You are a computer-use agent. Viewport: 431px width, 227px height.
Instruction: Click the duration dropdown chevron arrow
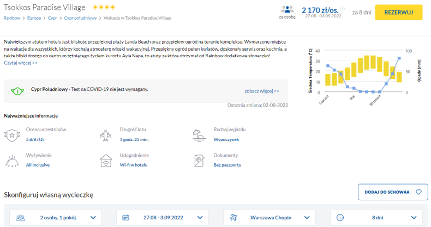coord(414,218)
